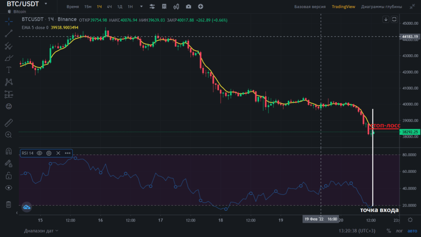Toggle magnet mode in left sidebar
The image size is (421, 237).
pos(9,151)
